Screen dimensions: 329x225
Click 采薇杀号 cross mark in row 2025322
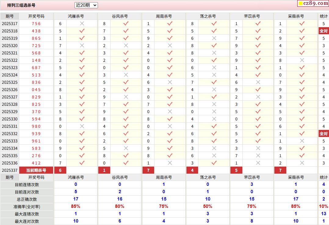(x=302, y=60)
